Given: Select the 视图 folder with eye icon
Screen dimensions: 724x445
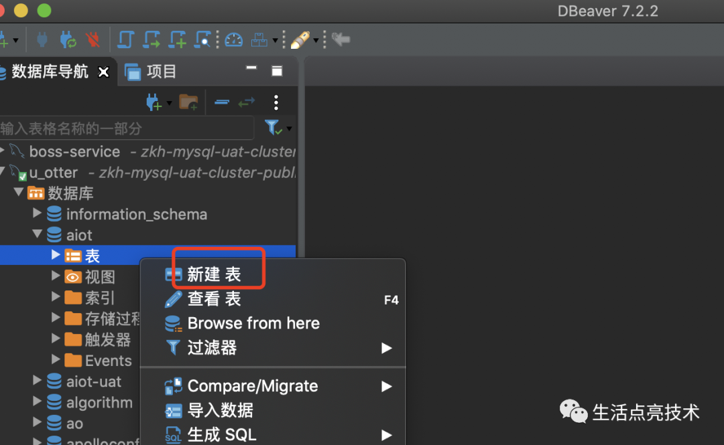Looking at the screenshot, I should [90, 277].
